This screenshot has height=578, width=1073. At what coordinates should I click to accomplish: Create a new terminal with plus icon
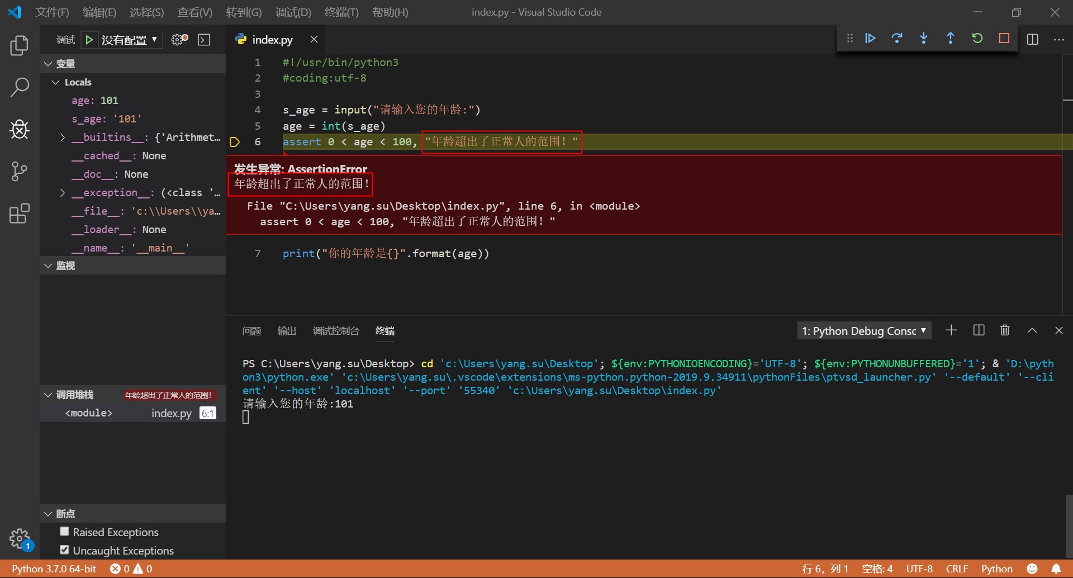tap(951, 330)
